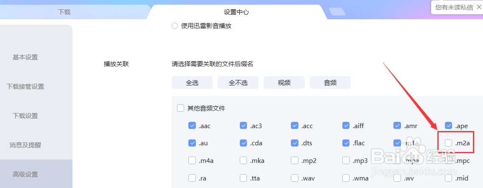
Task: Select the 设置中心 tab
Action: click(236, 12)
